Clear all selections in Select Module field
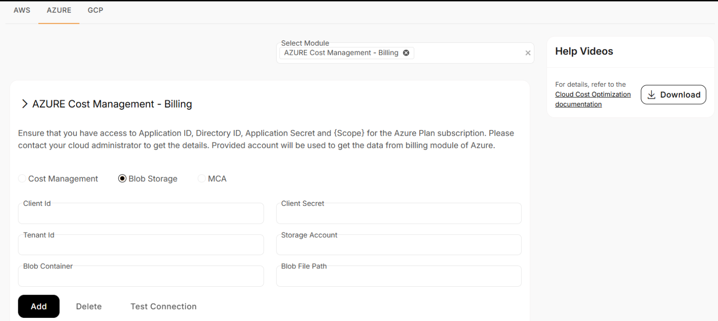This screenshot has width=718, height=321. click(528, 53)
